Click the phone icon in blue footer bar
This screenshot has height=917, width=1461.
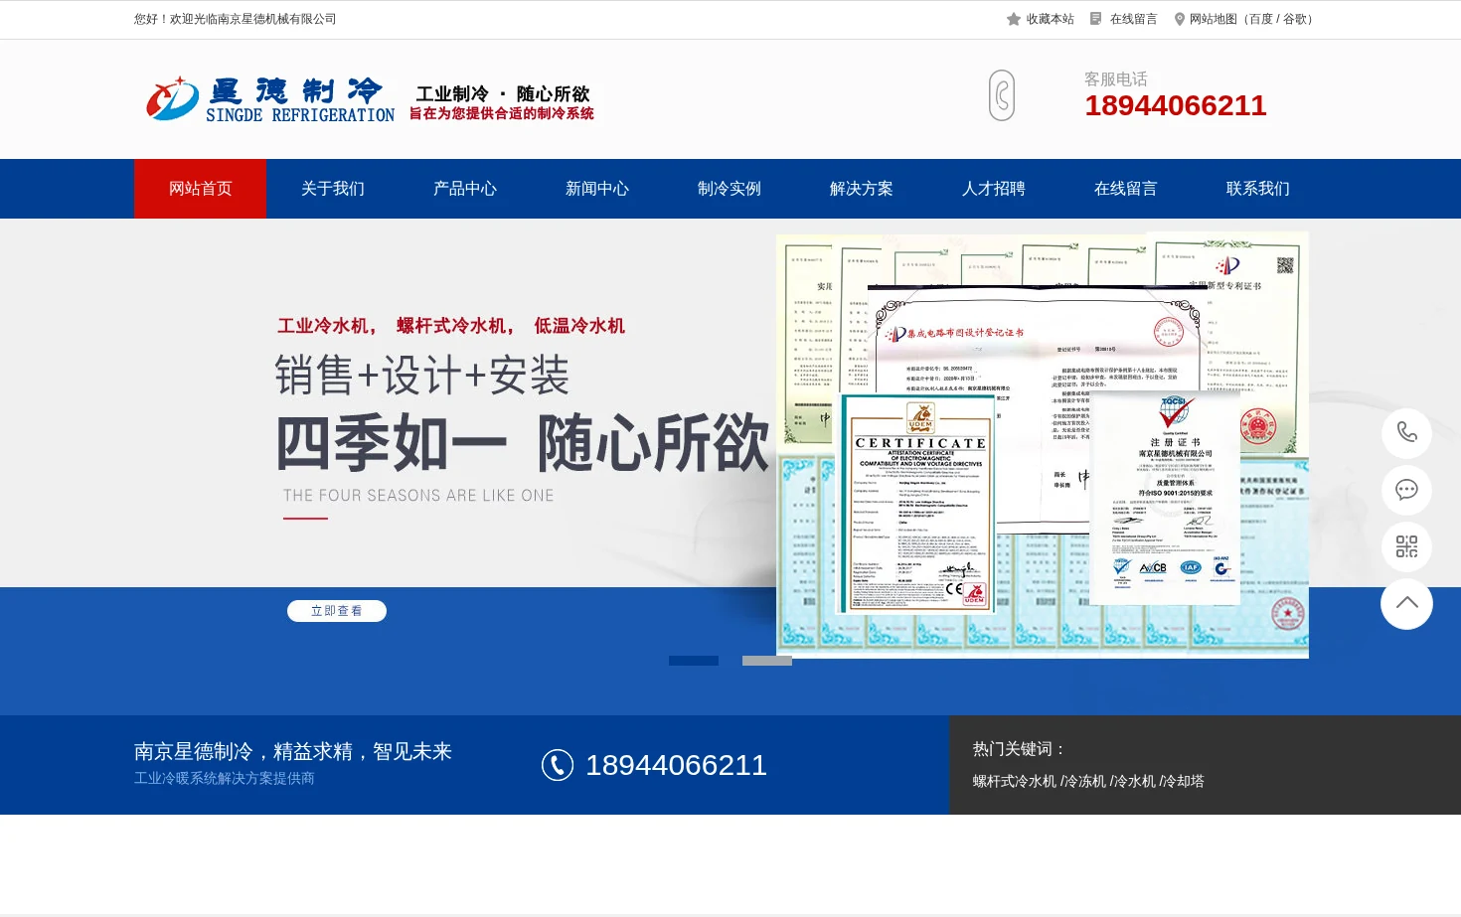point(558,765)
